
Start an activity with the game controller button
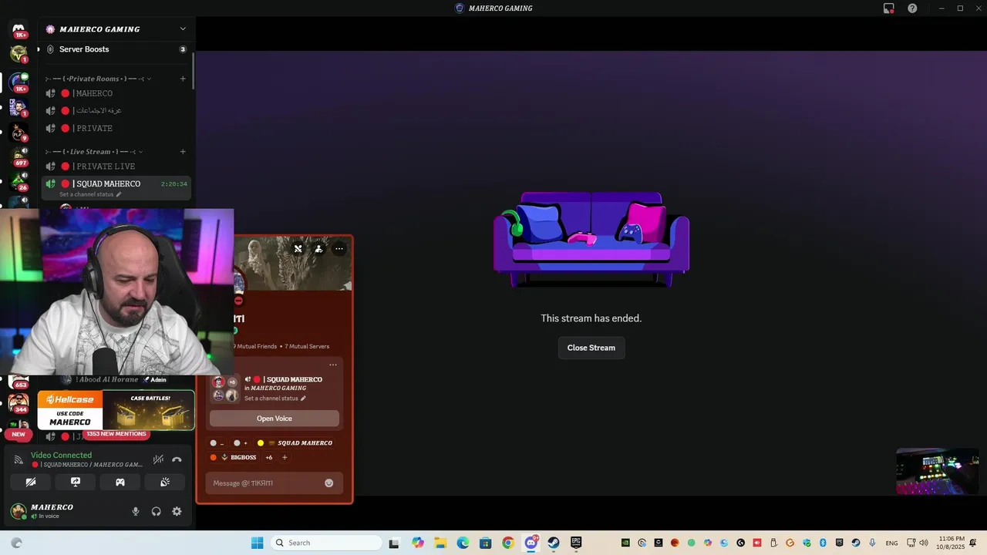[120, 482]
